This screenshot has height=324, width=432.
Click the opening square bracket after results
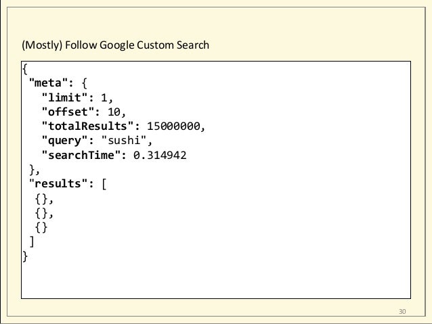(x=104, y=183)
